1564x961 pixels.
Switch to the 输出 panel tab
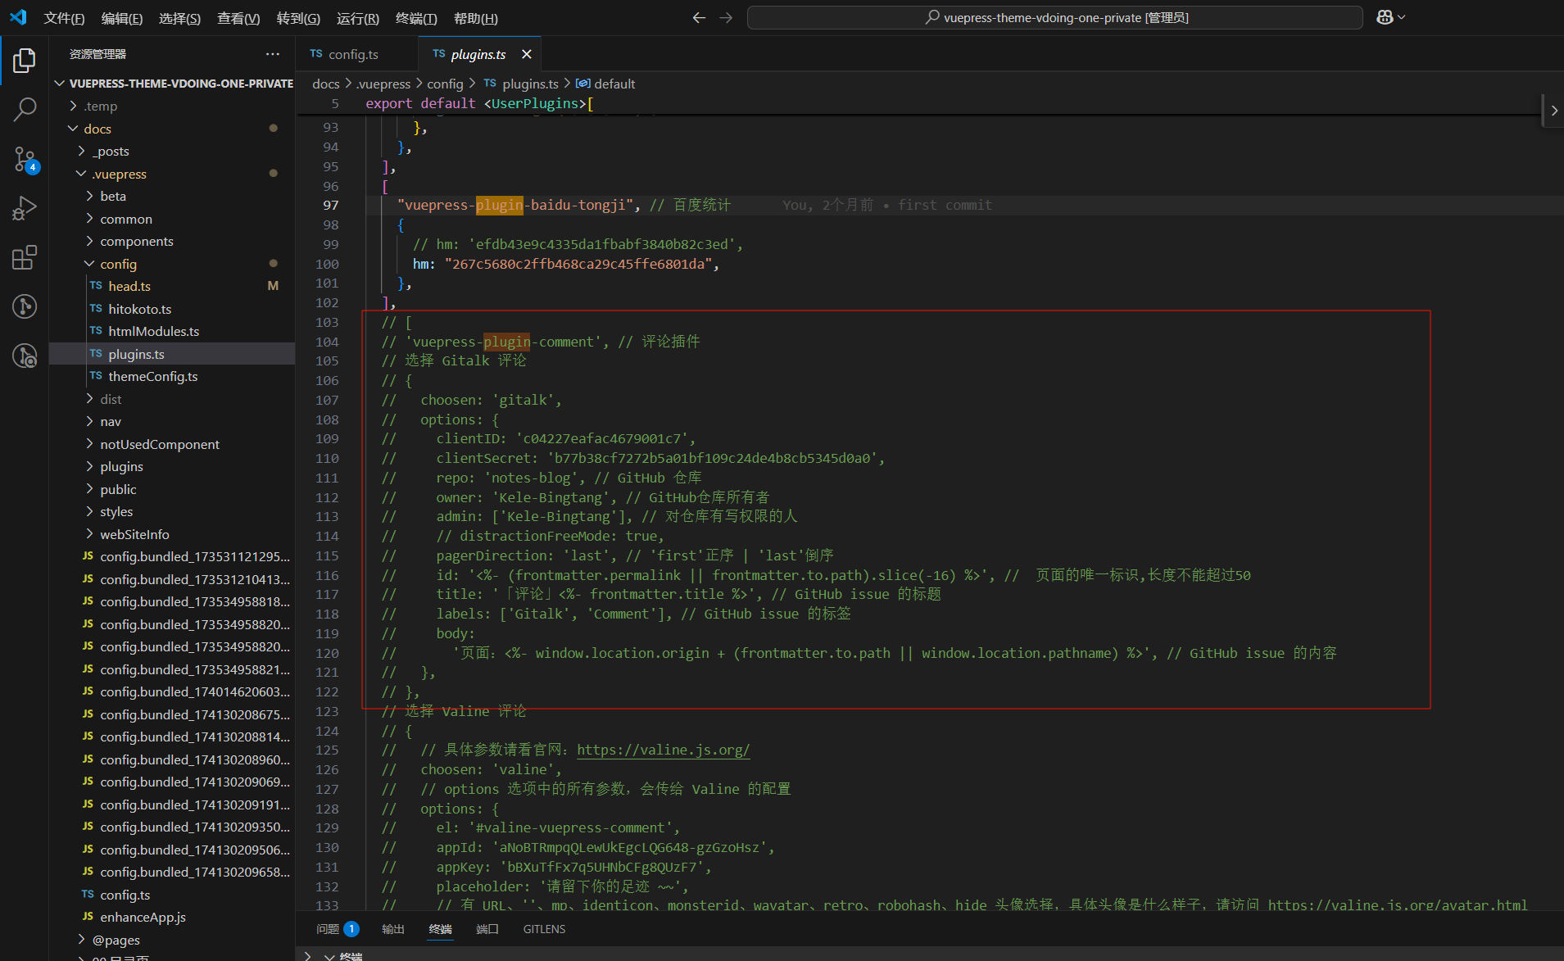[393, 929]
